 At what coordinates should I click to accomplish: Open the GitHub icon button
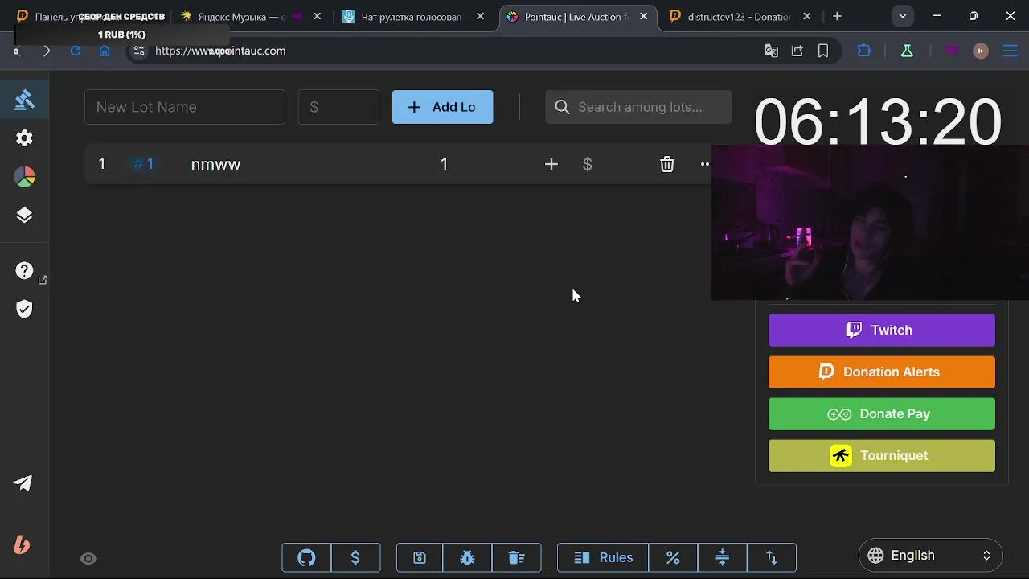point(306,557)
